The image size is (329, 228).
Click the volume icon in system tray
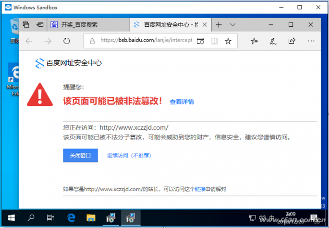tap(262, 218)
